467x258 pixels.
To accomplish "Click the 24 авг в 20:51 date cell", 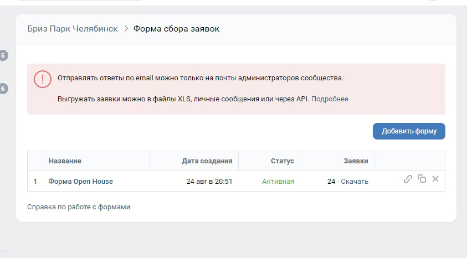I will coord(209,181).
